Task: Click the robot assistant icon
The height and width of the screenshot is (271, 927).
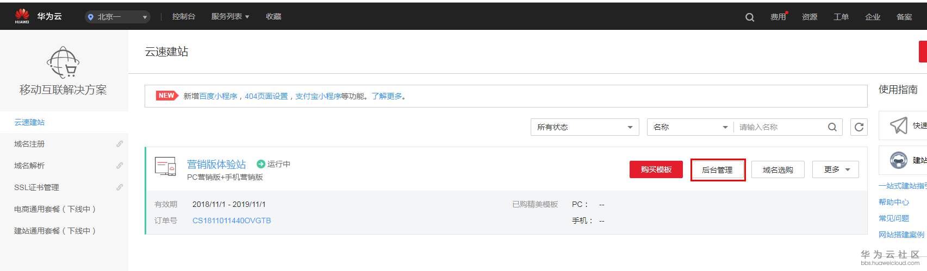Action: point(898,160)
